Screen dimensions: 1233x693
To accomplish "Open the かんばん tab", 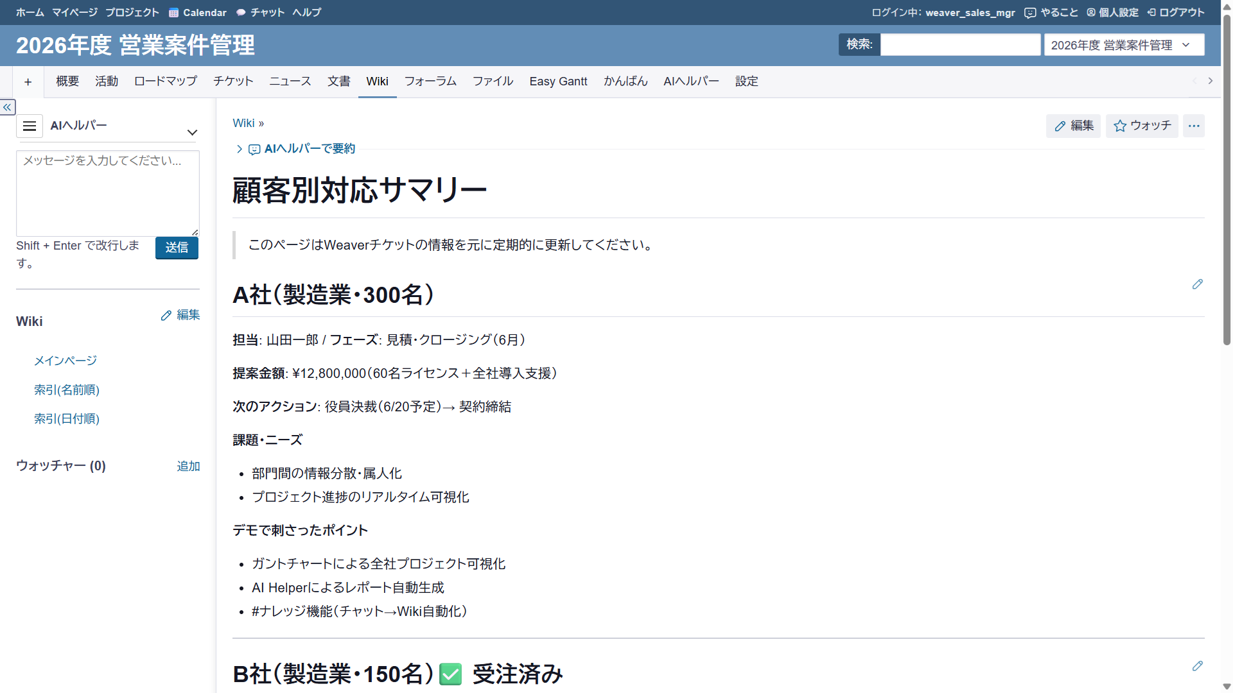I will 625,81.
